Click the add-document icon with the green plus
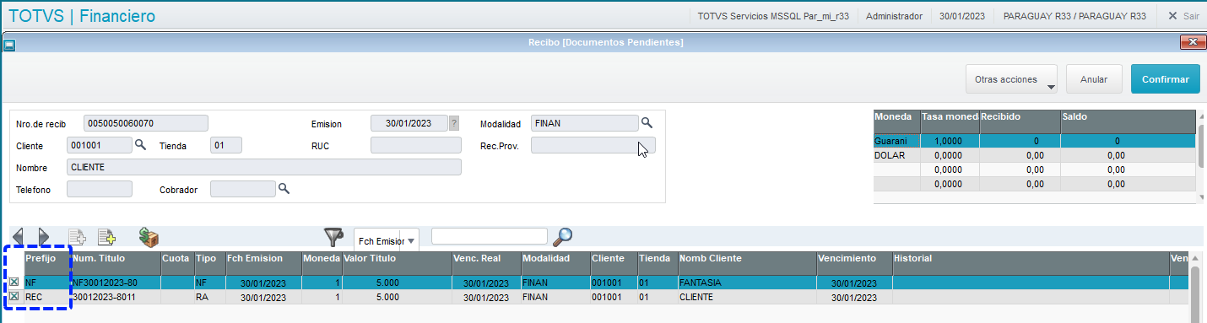Image resolution: width=1207 pixels, height=323 pixels. point(106,238)
